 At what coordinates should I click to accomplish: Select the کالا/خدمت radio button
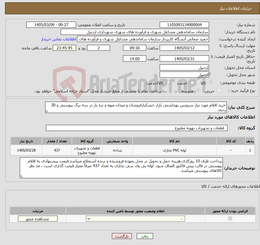169,82
